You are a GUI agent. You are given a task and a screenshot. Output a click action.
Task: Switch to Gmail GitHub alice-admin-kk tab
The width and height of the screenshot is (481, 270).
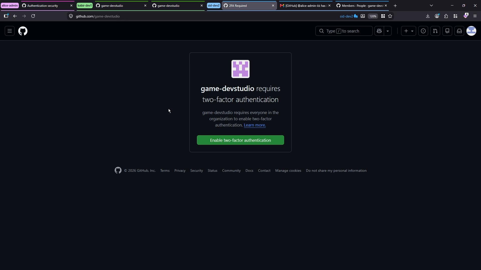click(x=305, y=5)
